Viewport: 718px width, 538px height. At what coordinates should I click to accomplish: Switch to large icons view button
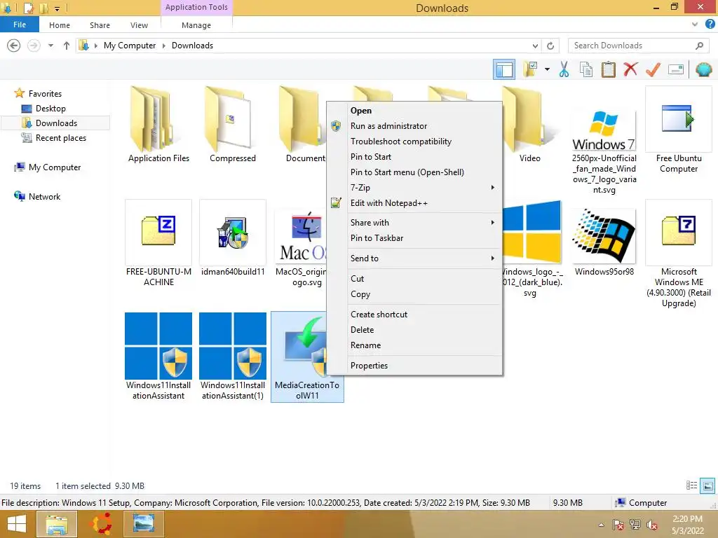pyautogui.click(x=707, y=485)
